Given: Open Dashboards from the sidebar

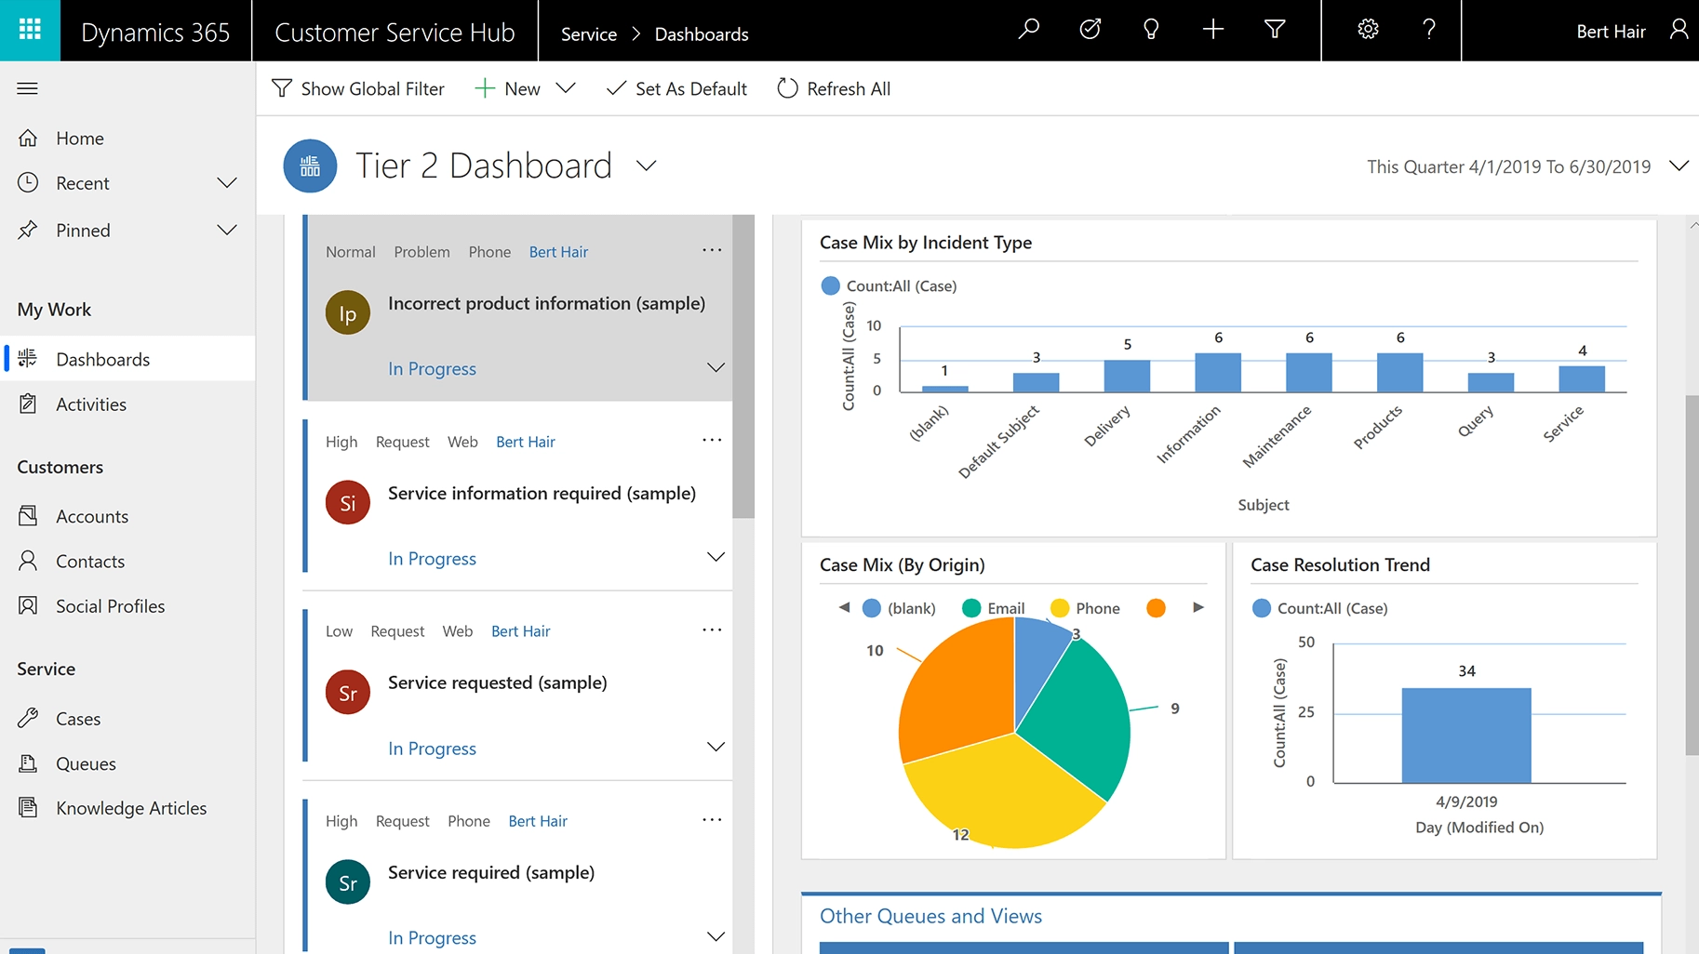Looking at the screenshot, I should click(x=102, y=359).
